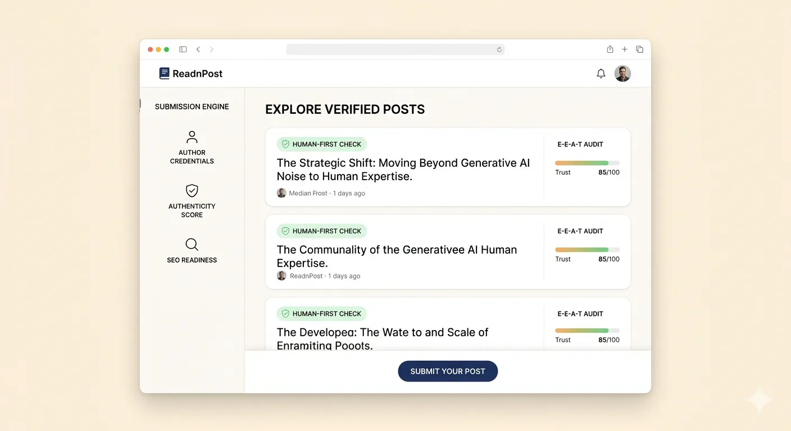This screenshot has width=791, height=431.
Task: Open a new browser tab with plus
Action: click(x=625, y=49)
